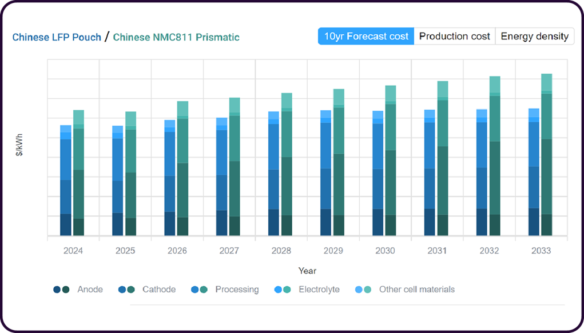
Task: Hide the Electrolyte series via legend
Action: click(319, 290)
